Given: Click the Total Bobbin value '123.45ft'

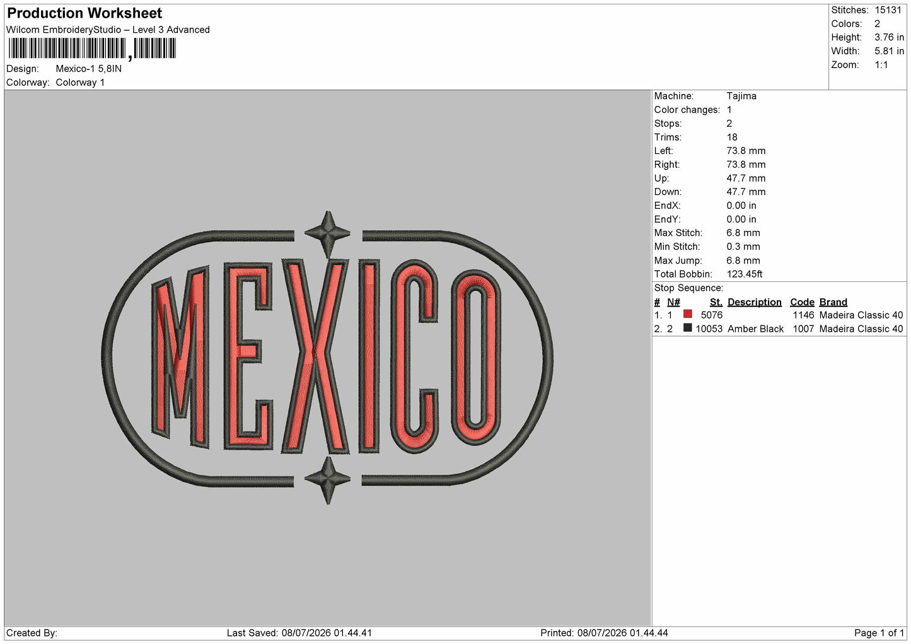Looking at the screenshot, I should [745, 274].
